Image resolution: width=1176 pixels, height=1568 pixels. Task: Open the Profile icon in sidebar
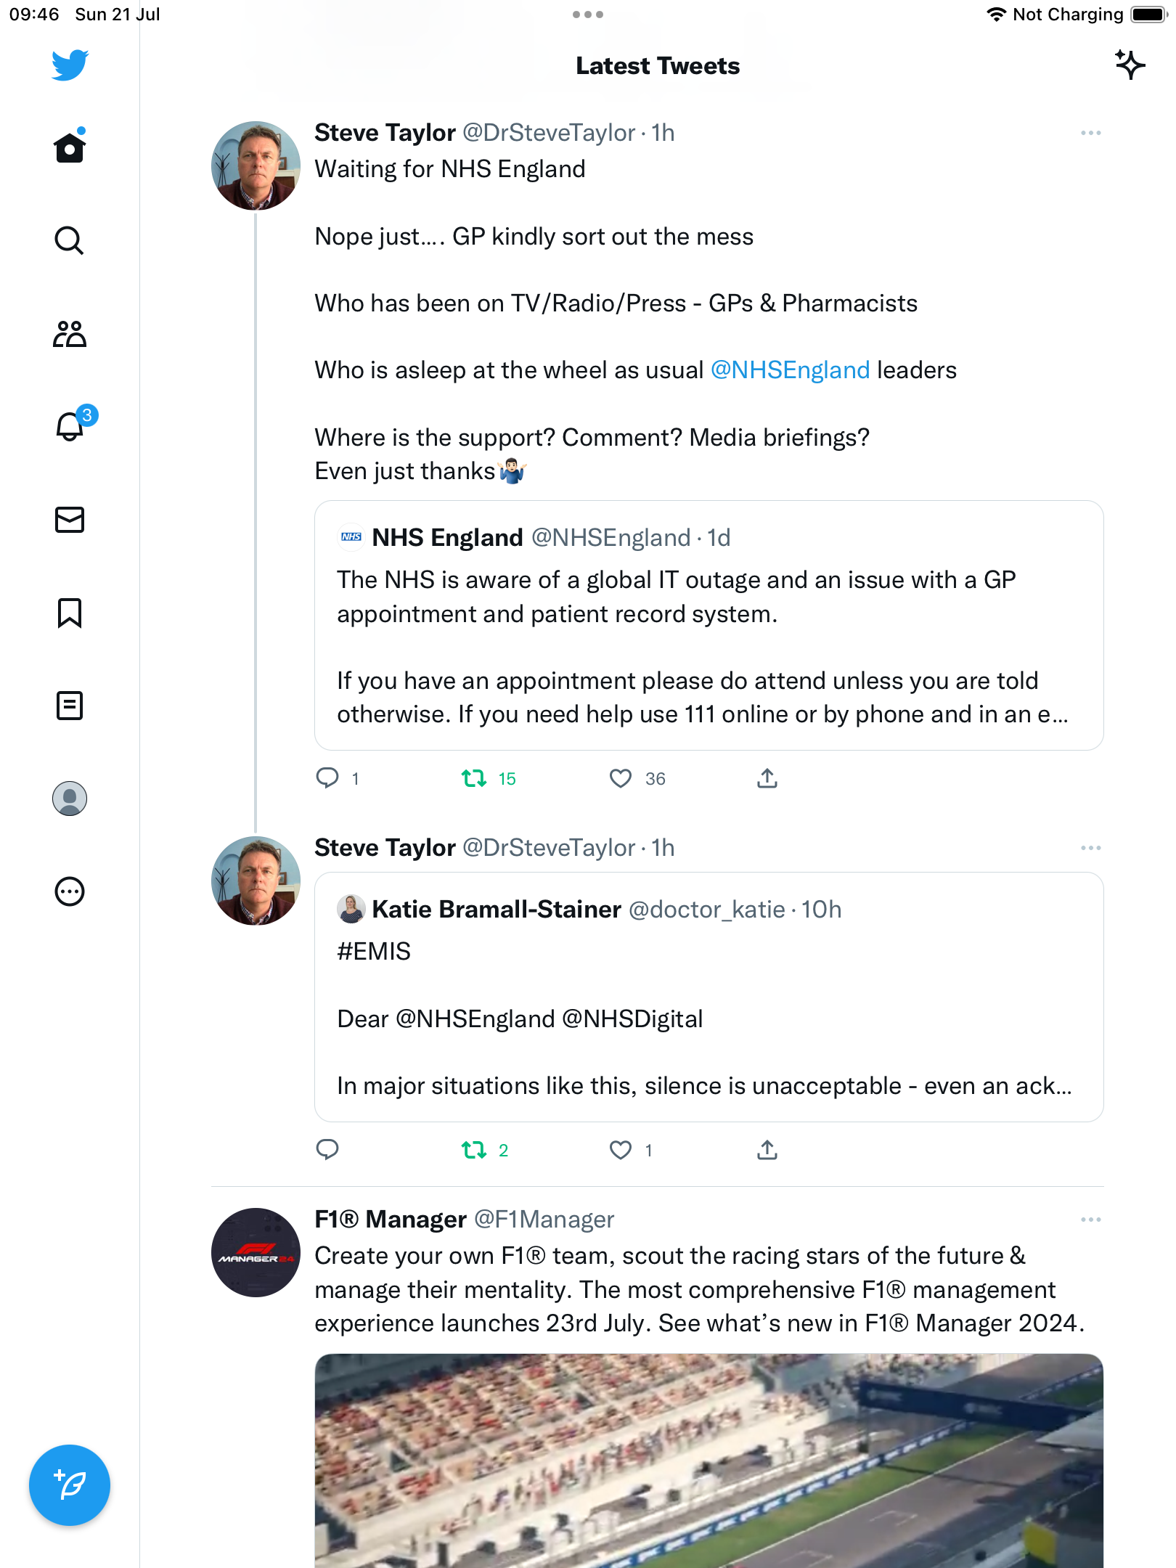point(70,799)
